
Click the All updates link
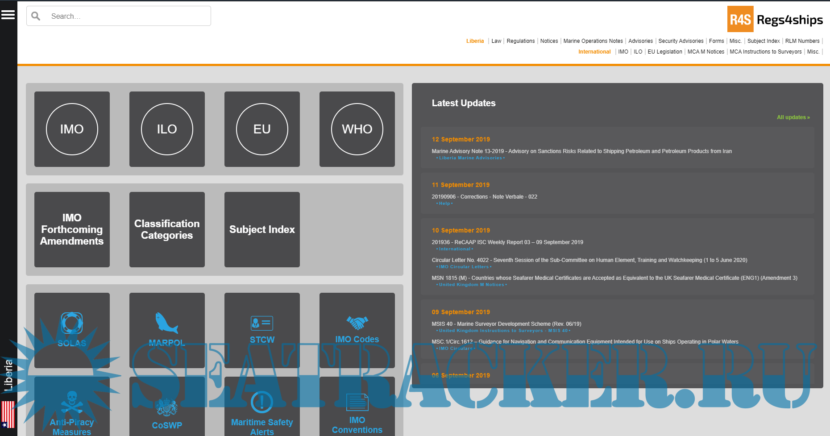click(x=793, y=117)
